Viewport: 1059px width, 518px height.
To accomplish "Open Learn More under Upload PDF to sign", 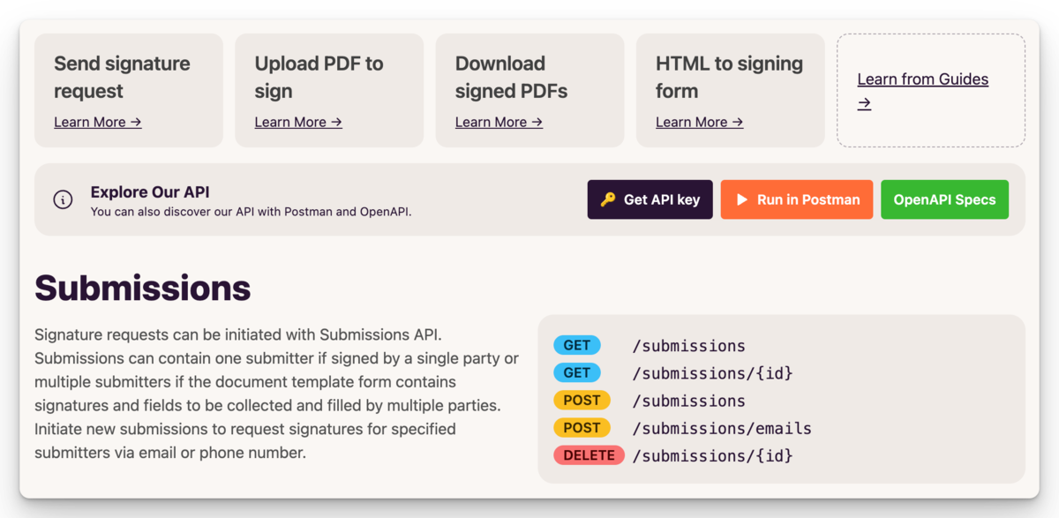I will [297, 122].
